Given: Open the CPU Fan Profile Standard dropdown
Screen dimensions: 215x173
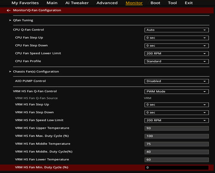Looking at the screenshot, I should click(177, 61).
